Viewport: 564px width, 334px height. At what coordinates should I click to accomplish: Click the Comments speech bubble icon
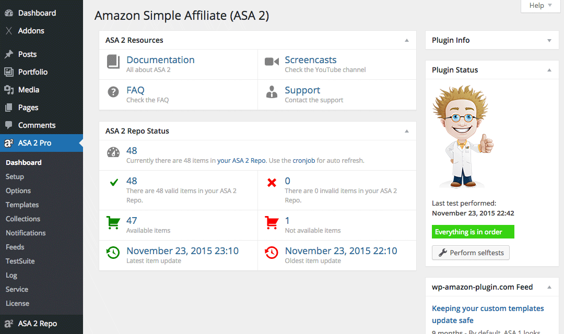coord(9,125)
